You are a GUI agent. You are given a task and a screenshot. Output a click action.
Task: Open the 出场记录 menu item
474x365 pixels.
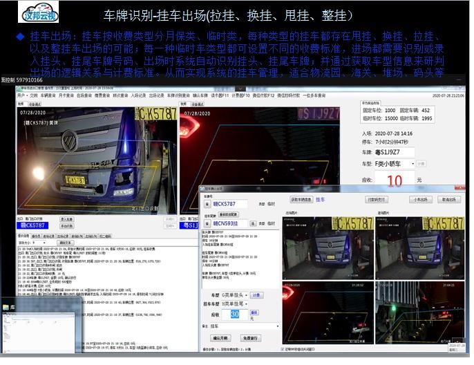156,95
